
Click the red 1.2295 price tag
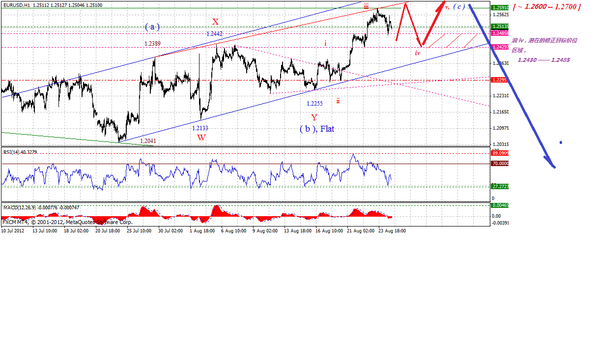[500, 80]
